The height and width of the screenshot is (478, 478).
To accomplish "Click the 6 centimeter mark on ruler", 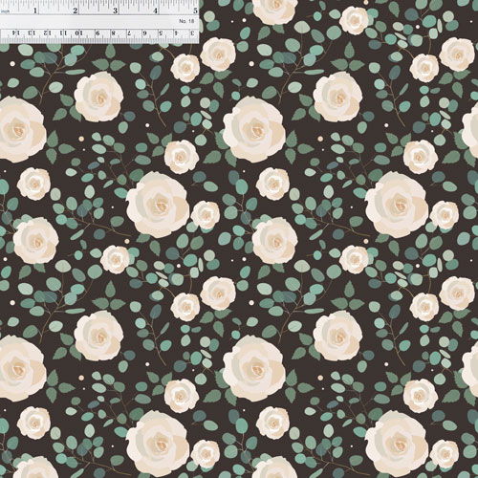I will pos(144,33).
